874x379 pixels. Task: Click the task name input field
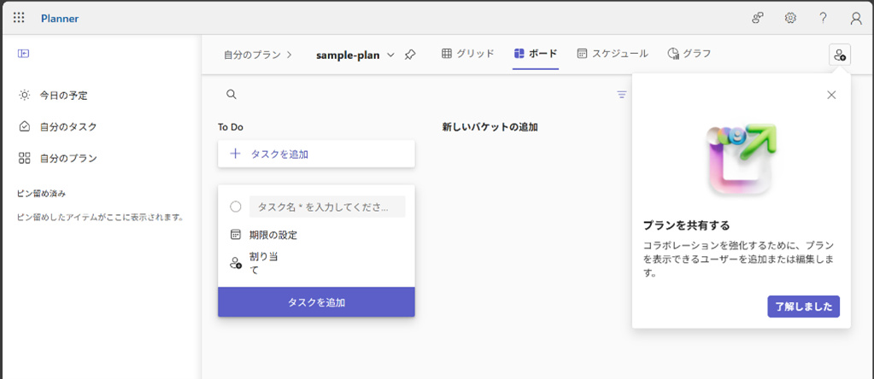pyautogui.click(x=326, y=207)
